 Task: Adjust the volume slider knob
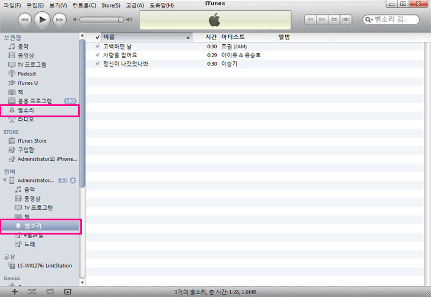(120, 20)
